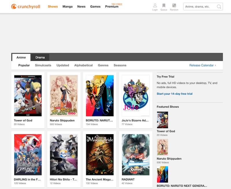This screenshot has width=231, height=189.
Task: Open the DARLING in the FRANXX poster
Action: 28,155
